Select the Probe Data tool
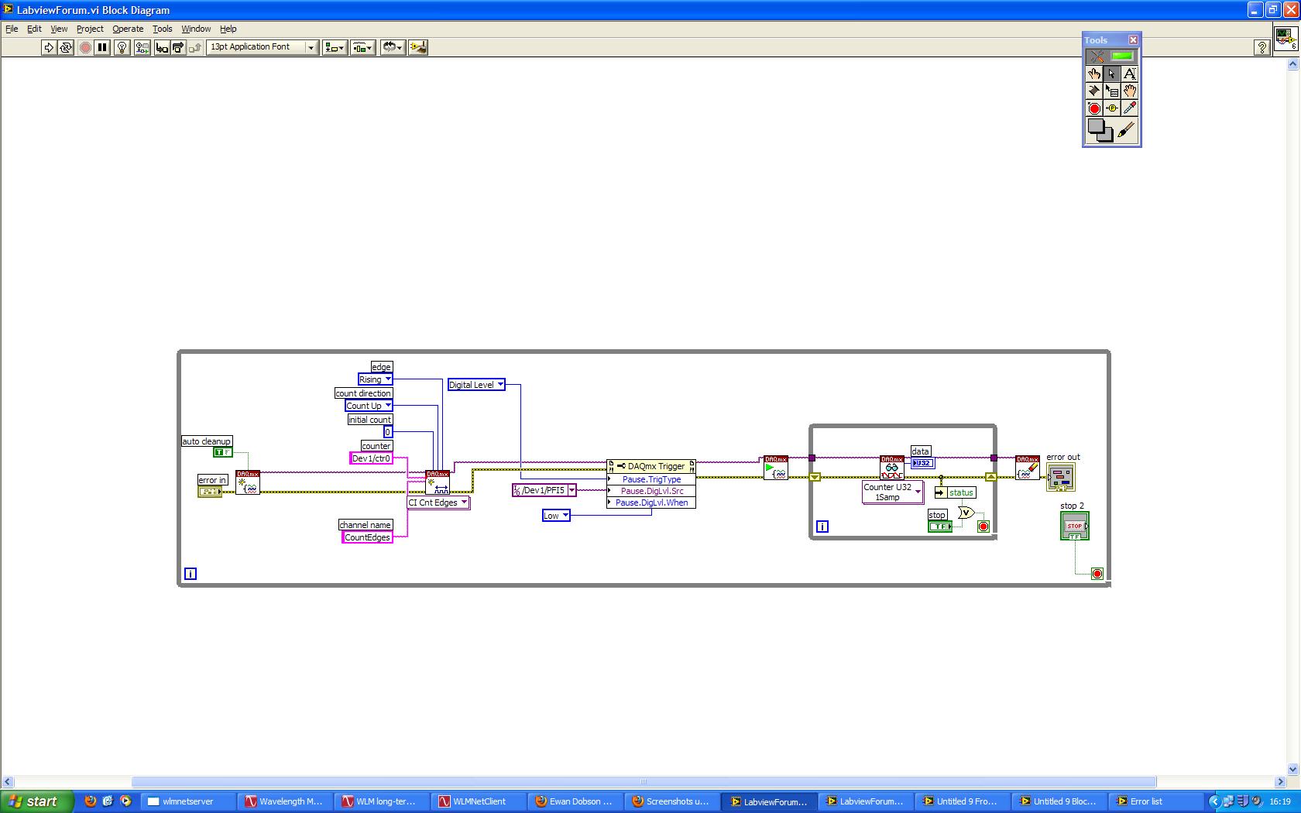The height and width of the screenshot is (813, 1301). point(1112,108)
